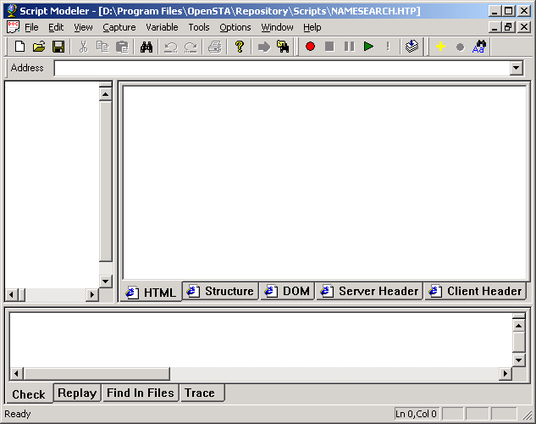Screen dimensions: 536x424
Task: Select the Replay output tab
Action: (77, 393)
